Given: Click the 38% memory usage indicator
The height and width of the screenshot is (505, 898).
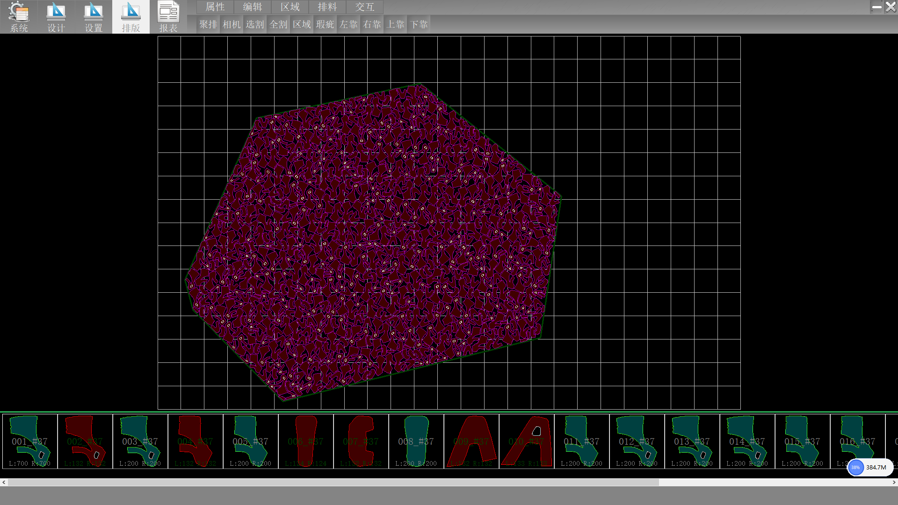Looking at the screenshot, I should click(x=855, y=467).
